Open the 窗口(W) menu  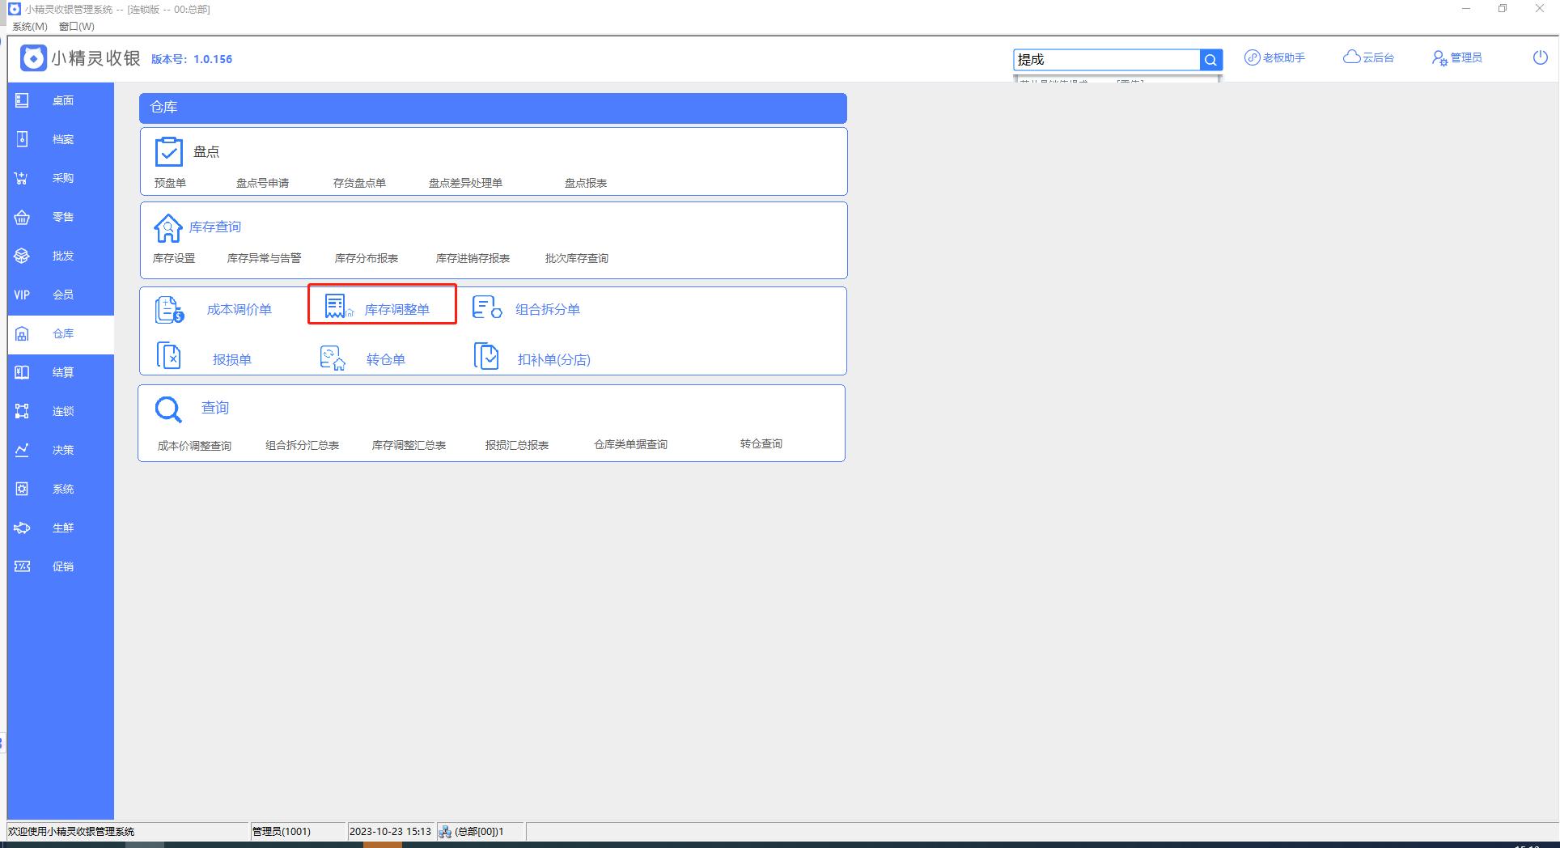pos(77,27)
